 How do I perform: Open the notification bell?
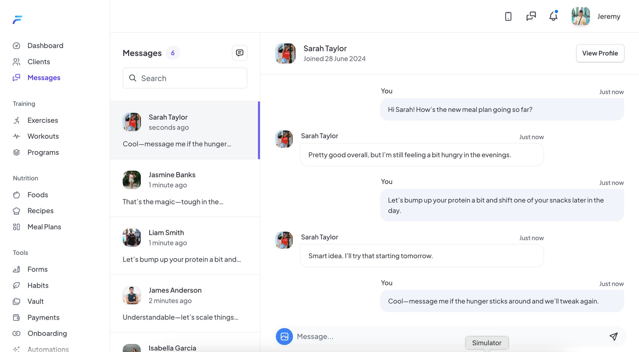(x=553, y=16)
